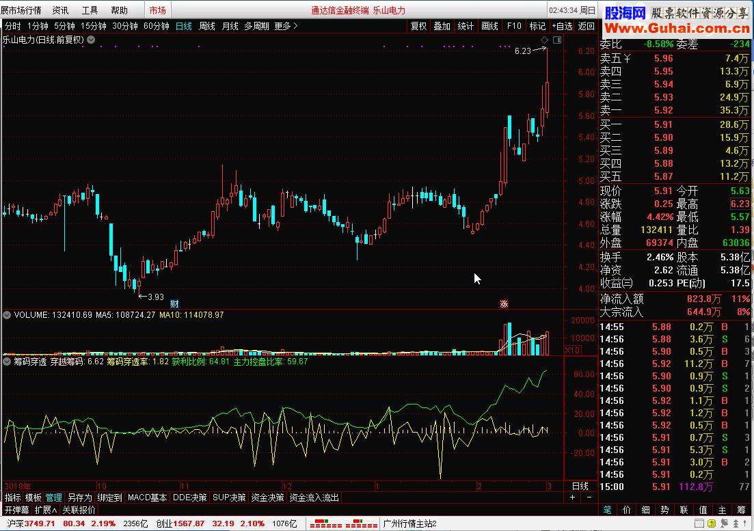Expand the 乐山电力 chart title dropdown circle
This screenshot has width=754, height=531.
click(x=91, y=40)
